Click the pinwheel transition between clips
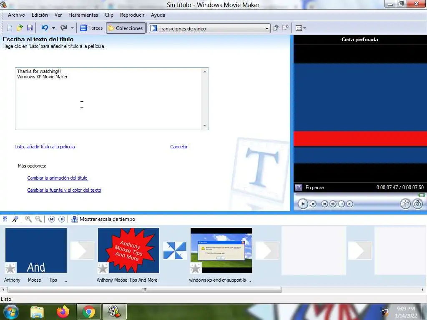 (175, 250)
